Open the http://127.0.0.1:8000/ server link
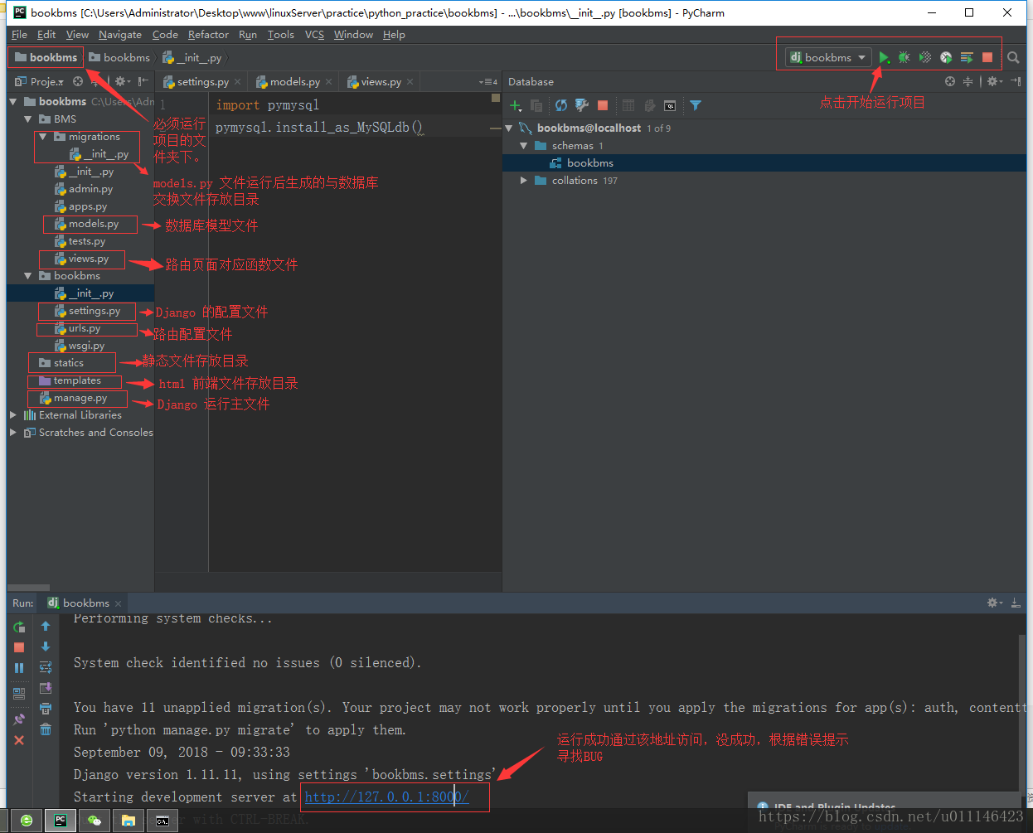This screenshot has width=1033, height=833. click(x=386, y=797)
